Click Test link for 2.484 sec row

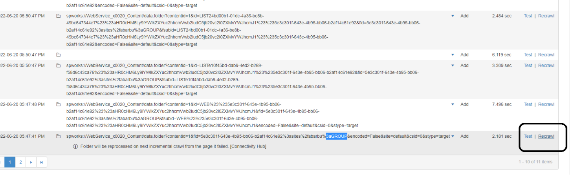click(x=528, y=16)
